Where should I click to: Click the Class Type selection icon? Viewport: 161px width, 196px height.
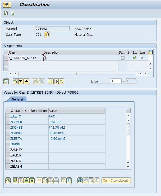[47, 34]
